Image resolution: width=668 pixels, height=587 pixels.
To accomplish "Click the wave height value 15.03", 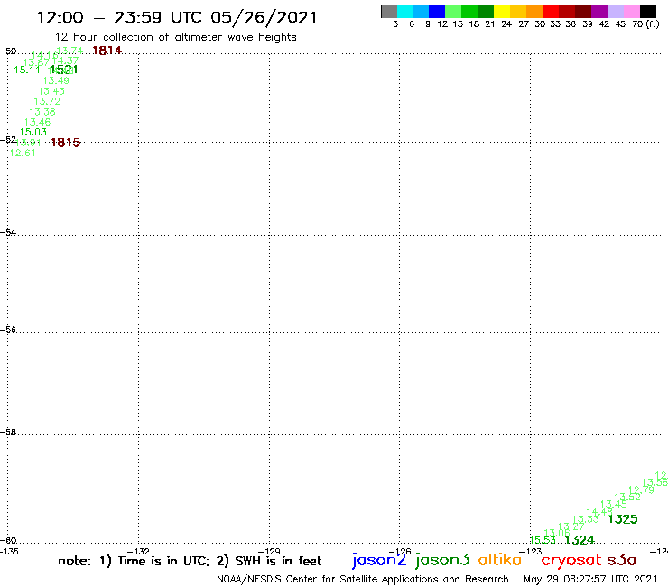I will [32, 132].
